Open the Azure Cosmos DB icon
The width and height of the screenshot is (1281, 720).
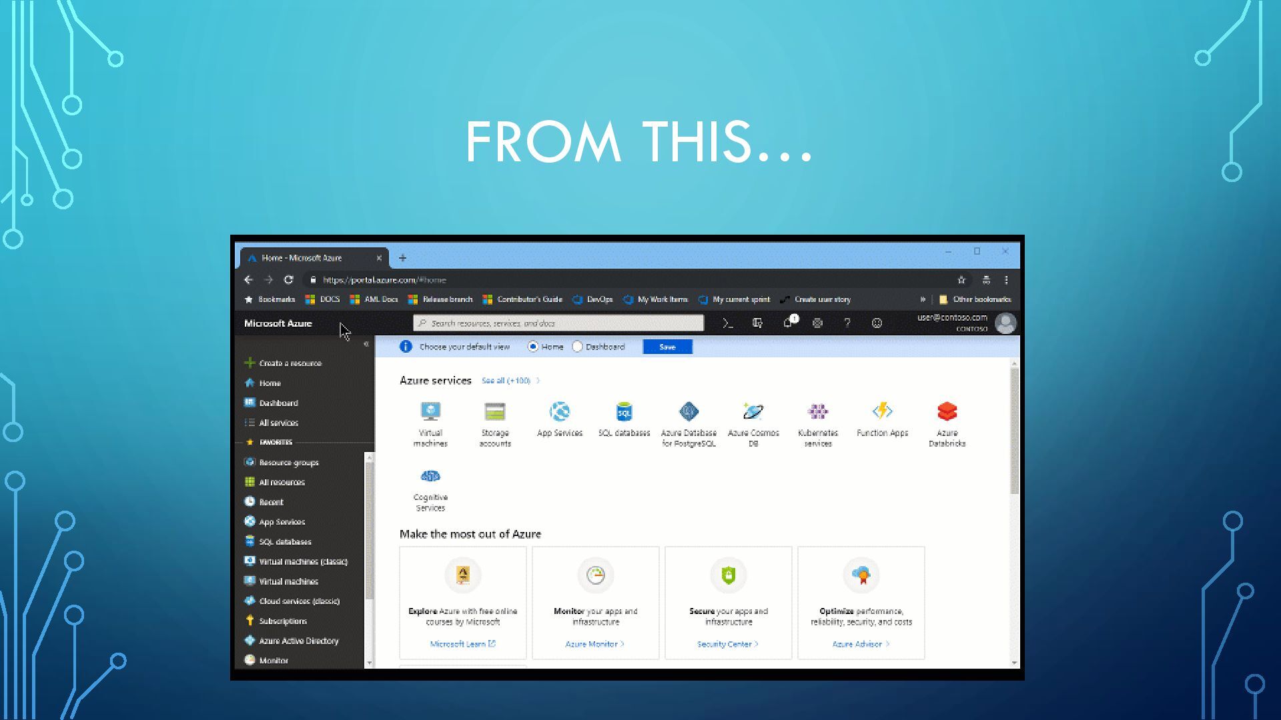[x=753, y=411]
